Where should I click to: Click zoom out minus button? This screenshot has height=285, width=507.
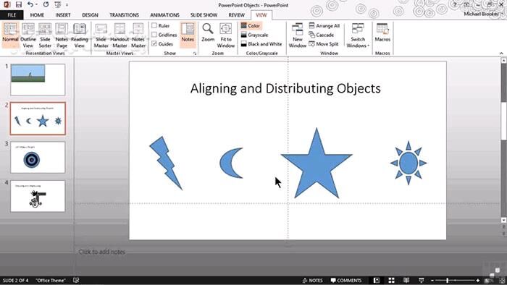click(x=432, y=281)
